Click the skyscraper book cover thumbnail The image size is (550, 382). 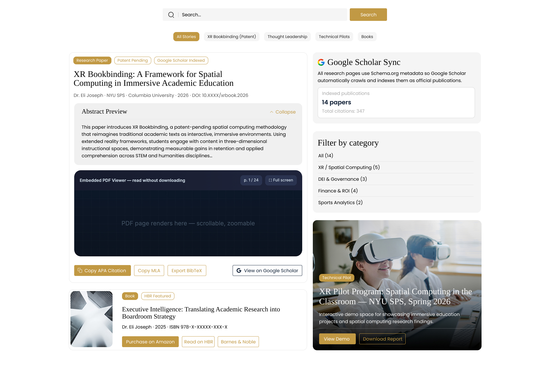pyautogui.click(x=91, y=319)
